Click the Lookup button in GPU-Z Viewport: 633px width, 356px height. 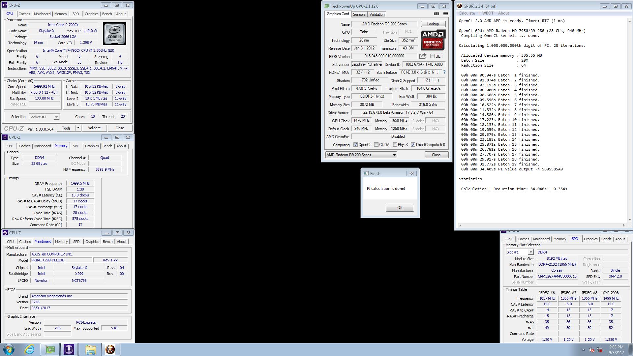433,24
